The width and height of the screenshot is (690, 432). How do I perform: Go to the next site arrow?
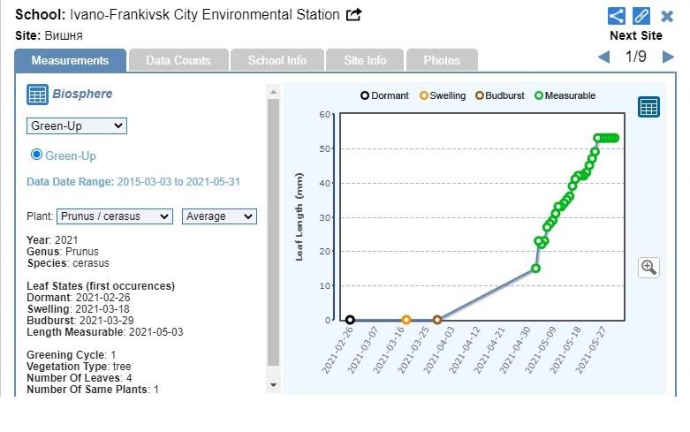[668, 57]
